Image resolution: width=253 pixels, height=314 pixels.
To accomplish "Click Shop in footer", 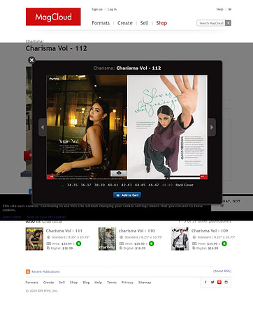I will 73,283.
